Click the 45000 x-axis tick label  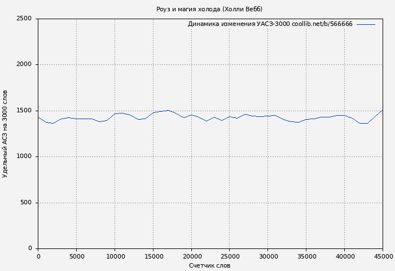pyautogui.click(x=383, y=256)
